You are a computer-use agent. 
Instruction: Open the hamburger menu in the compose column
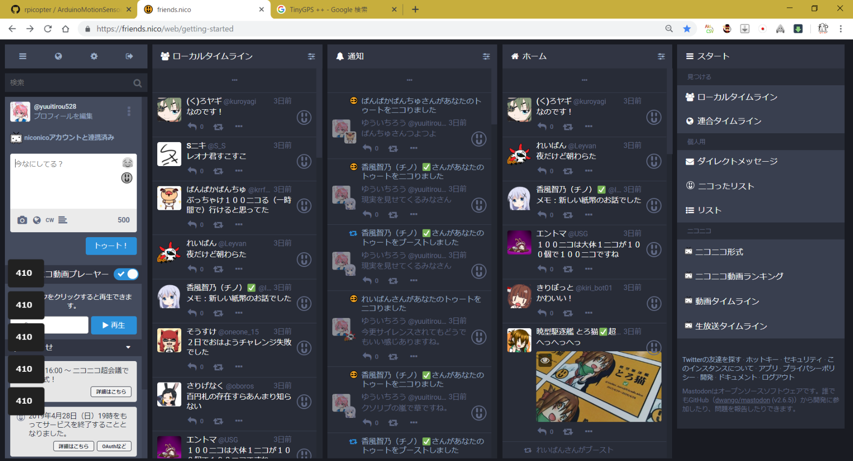pos(23,56)
